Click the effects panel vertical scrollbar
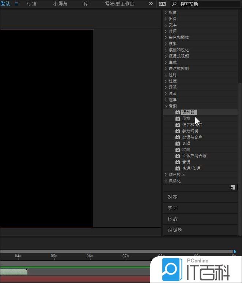Image resolution: width=242 pixels, height=283 pixels. click(240, 159)
